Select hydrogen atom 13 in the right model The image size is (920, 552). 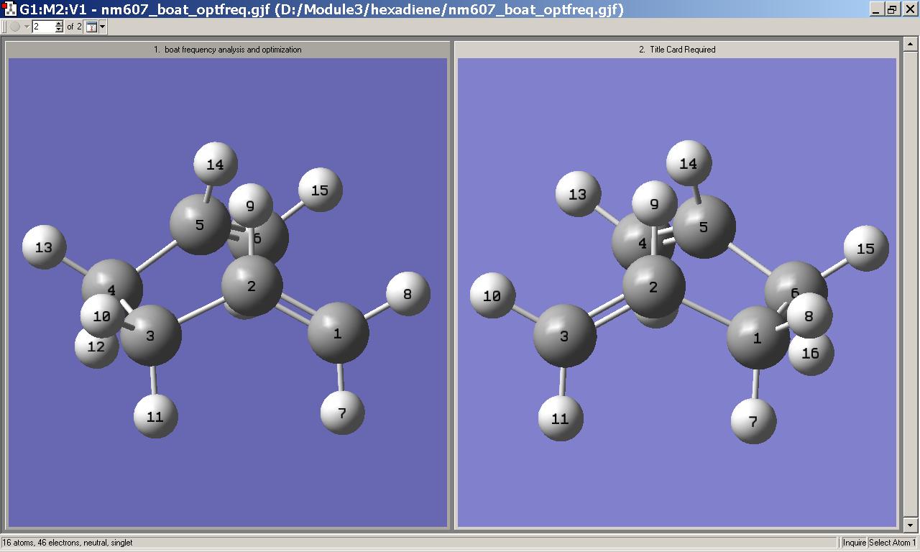click(578, 194)
